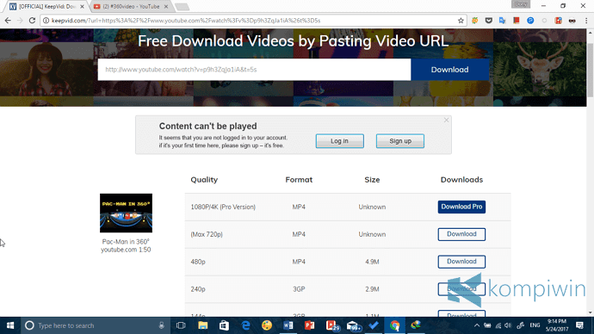Screen dimensions: 594x334
Task: Open the Google Translate extension
Action: click(x=503, y=21)
